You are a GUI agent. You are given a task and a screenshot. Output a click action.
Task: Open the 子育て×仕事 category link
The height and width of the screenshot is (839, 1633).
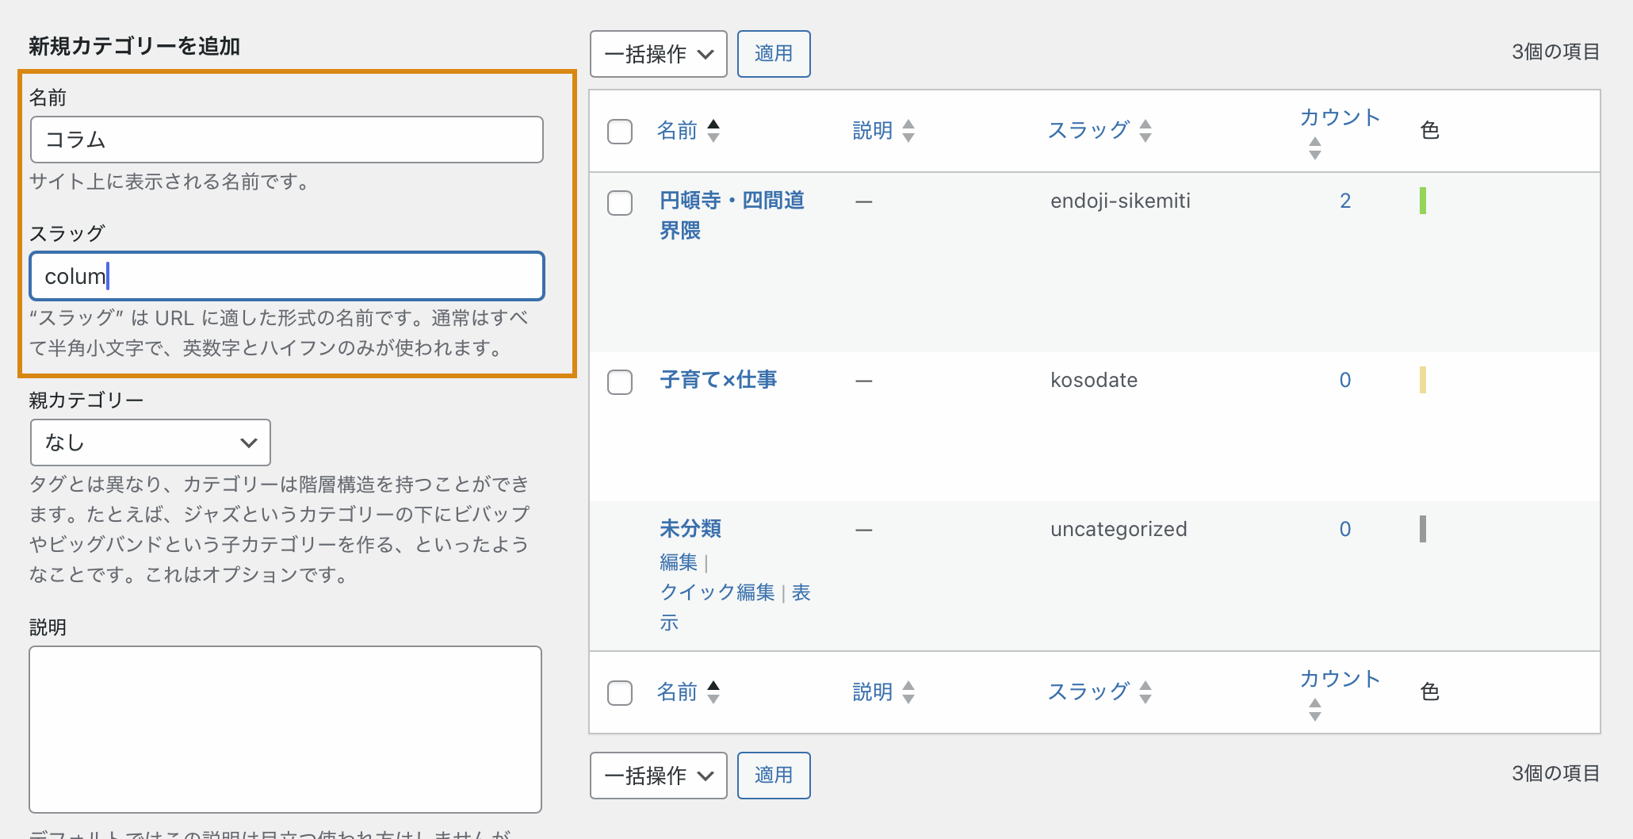click(718, 380)
